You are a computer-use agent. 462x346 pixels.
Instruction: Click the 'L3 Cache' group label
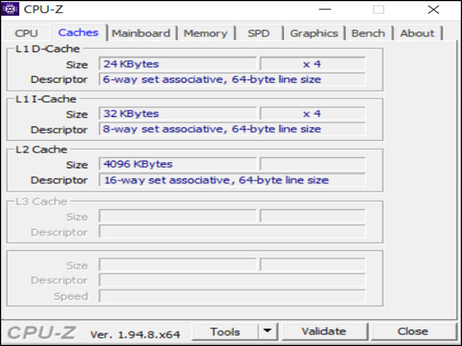(42, 201)
